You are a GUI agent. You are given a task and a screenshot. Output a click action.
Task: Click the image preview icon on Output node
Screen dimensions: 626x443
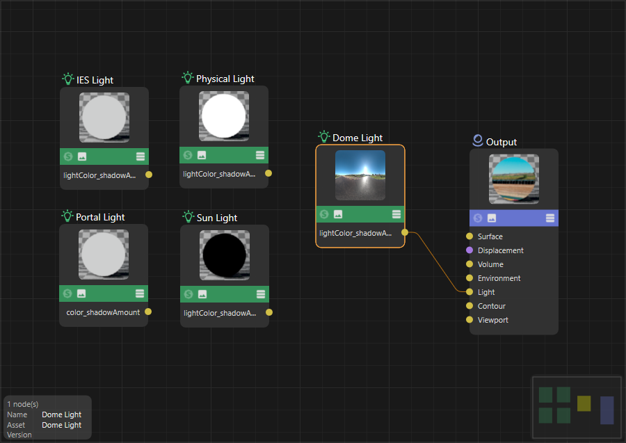pos(492,218)
